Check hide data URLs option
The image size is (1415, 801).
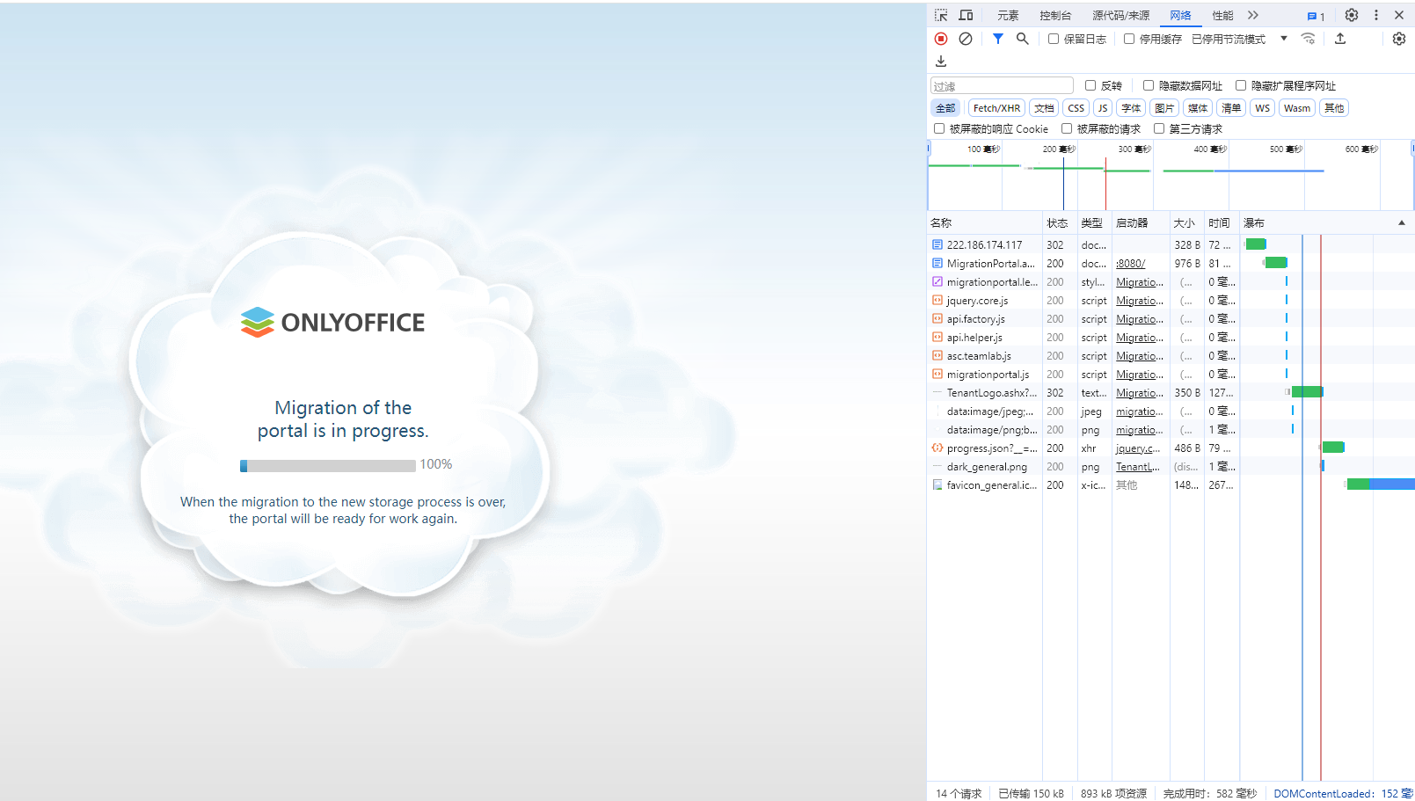1149,85
